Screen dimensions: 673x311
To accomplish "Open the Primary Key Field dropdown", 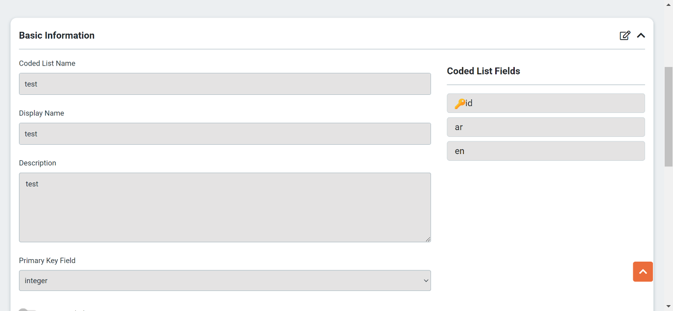I will click(x=225, y=281).
